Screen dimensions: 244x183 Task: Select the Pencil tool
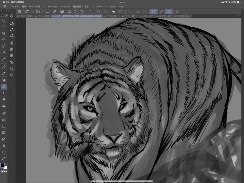4,73
